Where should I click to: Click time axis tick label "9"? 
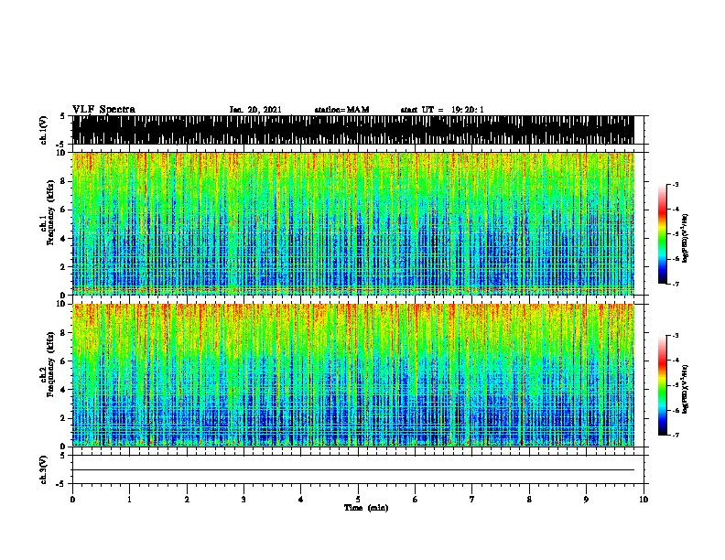tap(586, 500)
